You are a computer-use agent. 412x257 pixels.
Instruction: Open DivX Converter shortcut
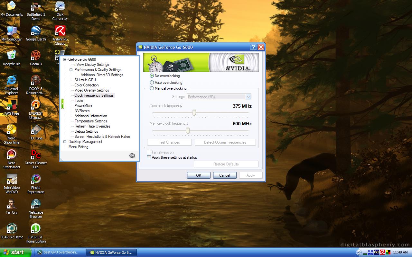coord(60,11)
